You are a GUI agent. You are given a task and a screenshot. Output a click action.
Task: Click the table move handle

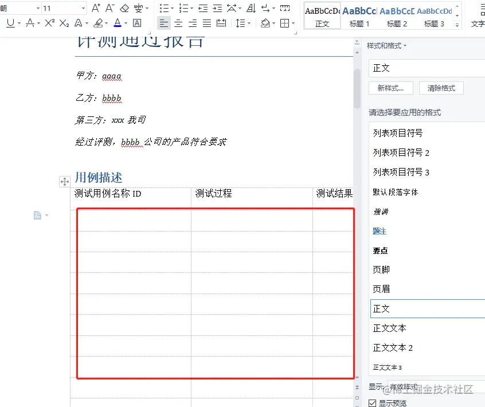click(65, 182)
